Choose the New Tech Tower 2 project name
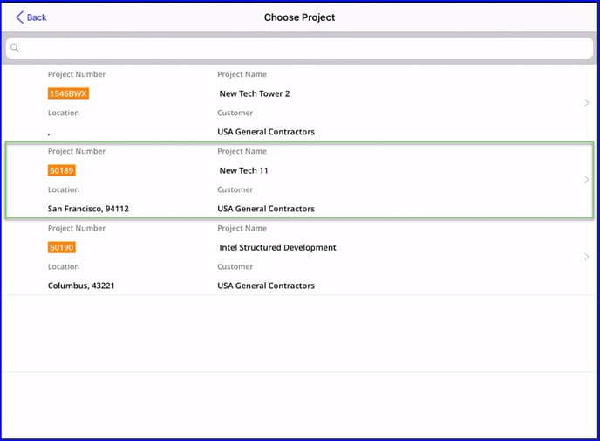This screenshot has width=600, height=441. click(255, 93)
